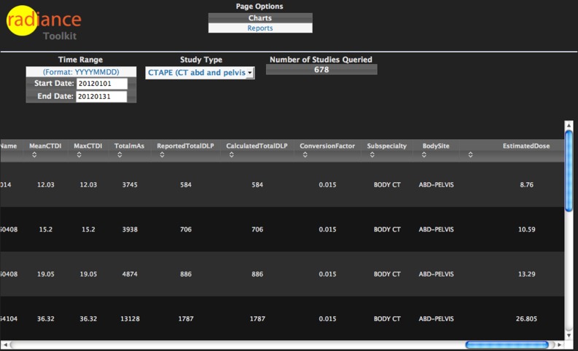Viewport: 578px width, 351px height.
Task: Click the Start Date input field
Action: (101, 84)
